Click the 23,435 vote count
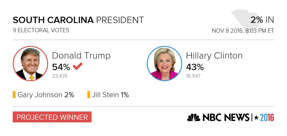287x136 pixels. (x=60, y=76)
